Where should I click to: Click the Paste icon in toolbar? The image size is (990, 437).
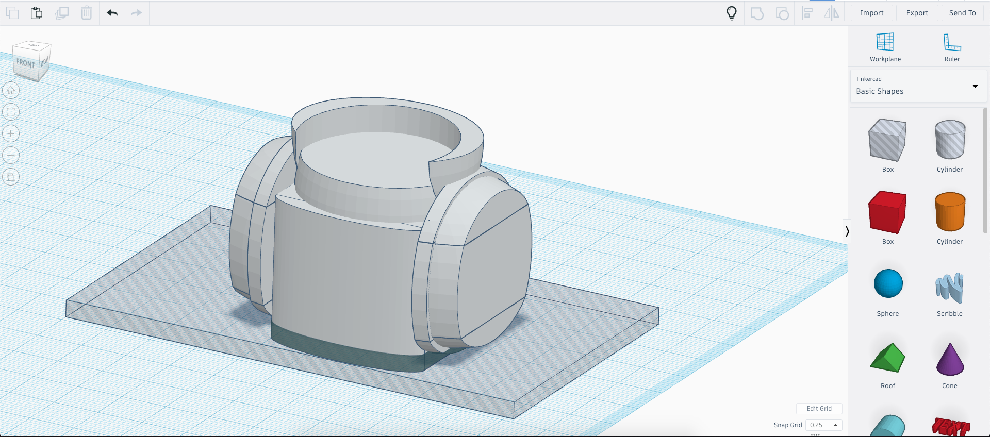click(36, 13)
